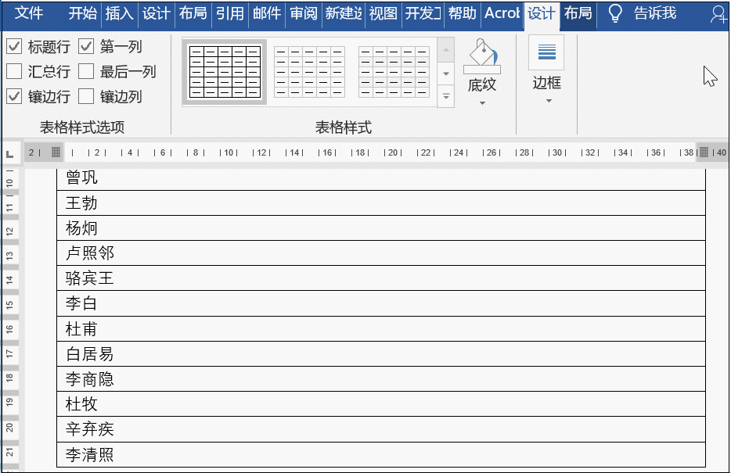Enable the 第一列 option
Screen dimensions: 731x473
[x=85, y=46]
